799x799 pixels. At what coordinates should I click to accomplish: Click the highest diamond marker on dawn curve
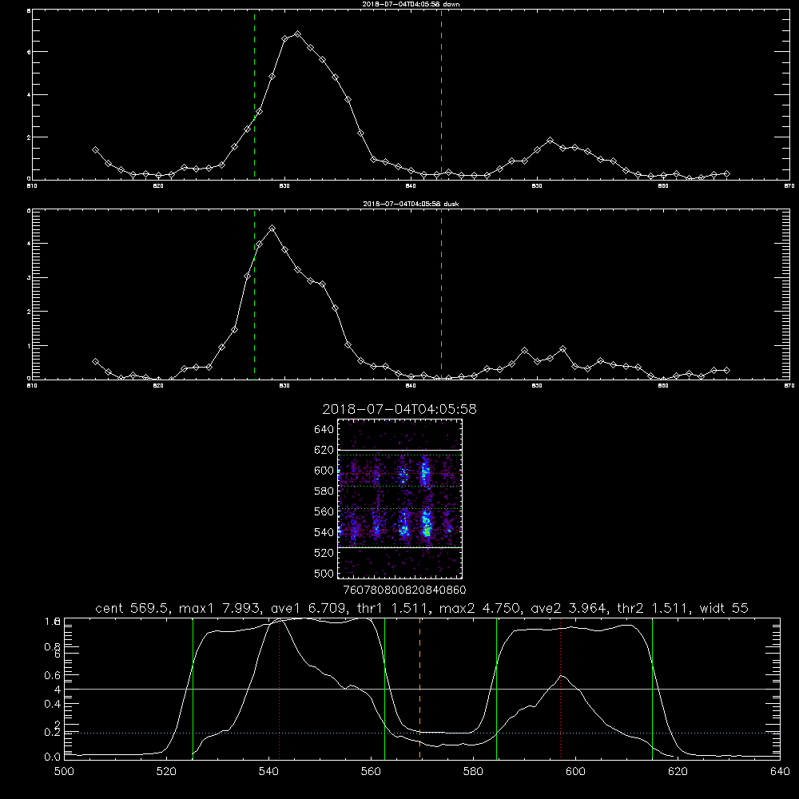(297, 34)
